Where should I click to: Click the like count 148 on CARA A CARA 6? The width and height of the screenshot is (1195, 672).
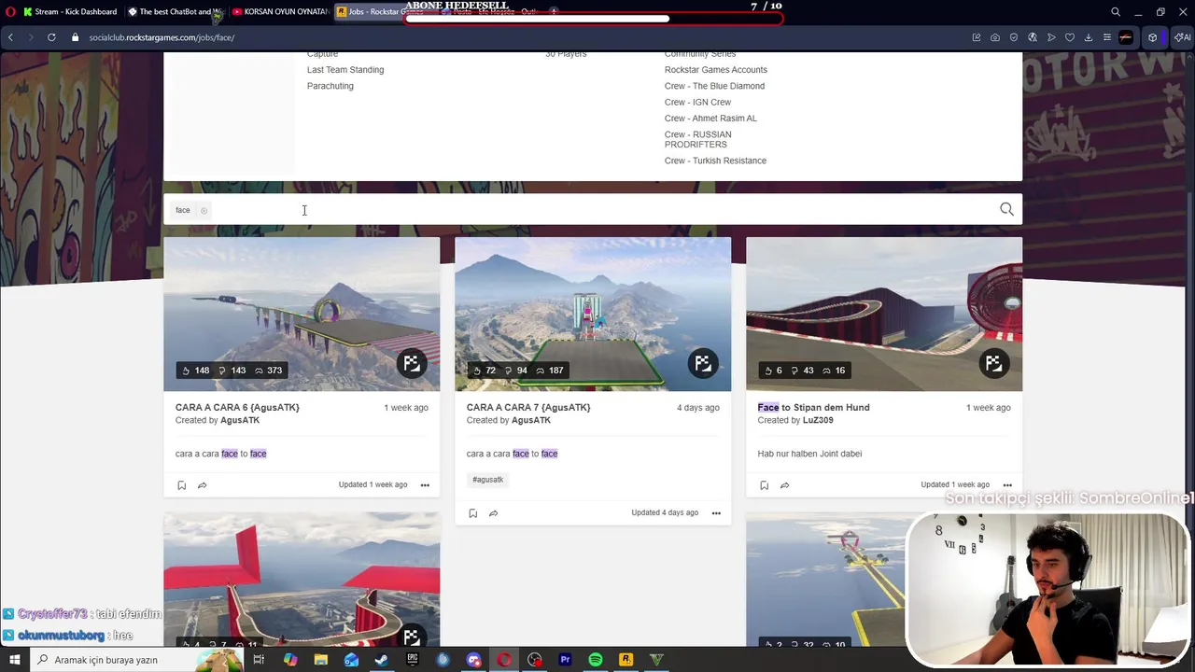(x=196, y=371)
